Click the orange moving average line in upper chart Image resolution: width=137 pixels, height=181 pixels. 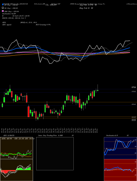pos(65,55)
